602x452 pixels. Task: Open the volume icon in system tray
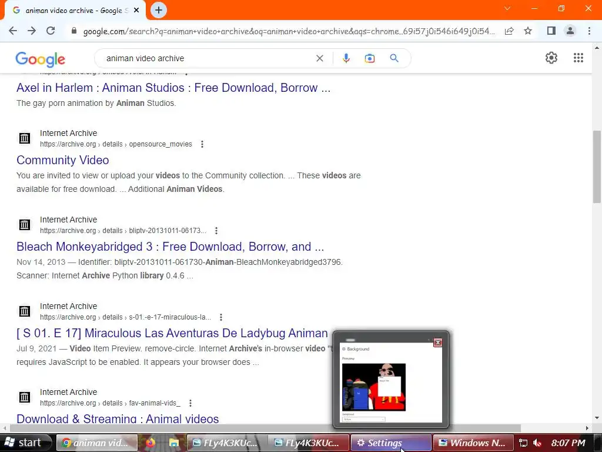[x=537, y=443]
